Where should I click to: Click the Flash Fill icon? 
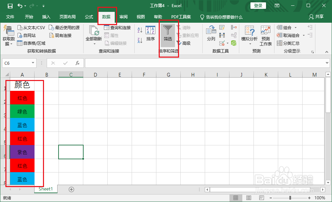pos(222,27)
